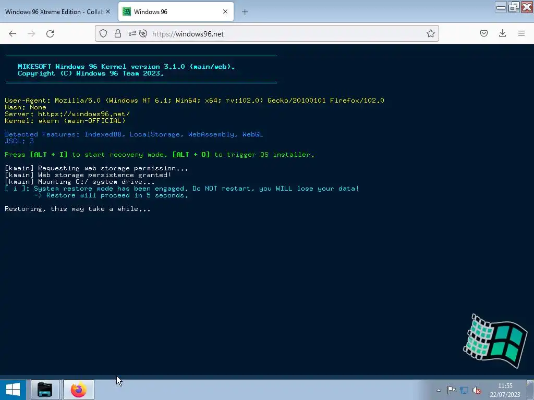Click the muted volume tray icon

(x=477, y=390)
